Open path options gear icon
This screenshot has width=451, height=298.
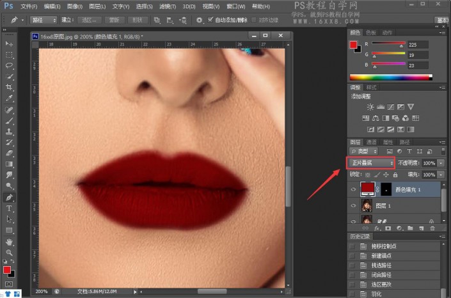[x=199, y=20]
